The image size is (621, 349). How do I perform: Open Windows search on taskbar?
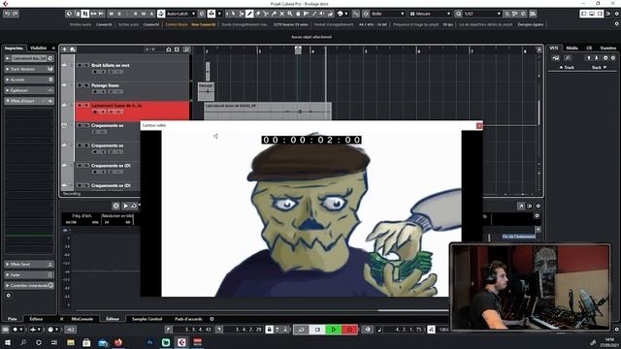click(23, 342)
